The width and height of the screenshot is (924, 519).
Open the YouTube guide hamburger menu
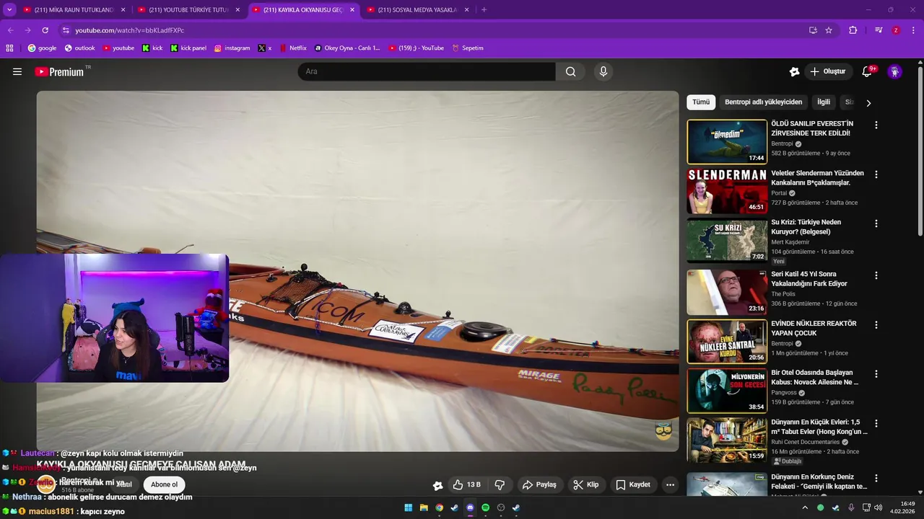coord(17,71)
